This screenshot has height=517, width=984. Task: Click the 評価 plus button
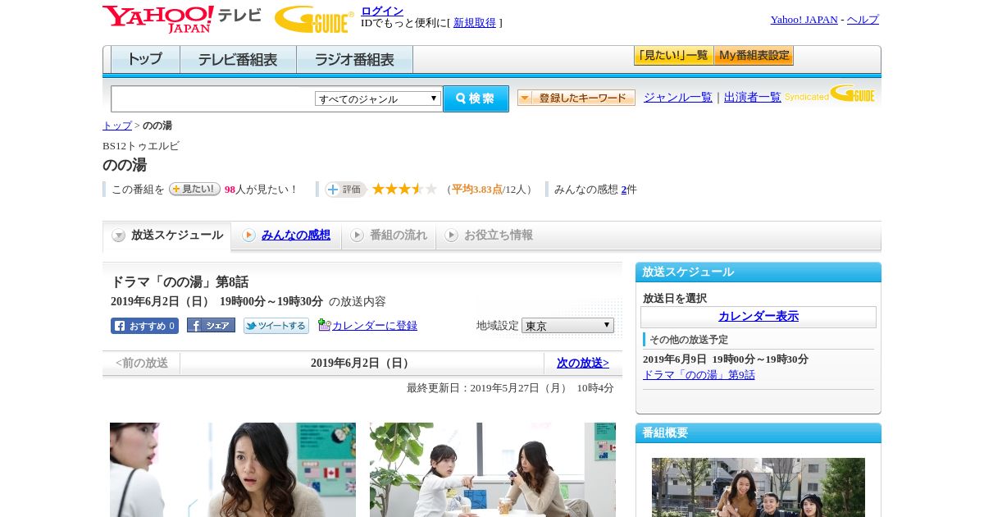345,190
